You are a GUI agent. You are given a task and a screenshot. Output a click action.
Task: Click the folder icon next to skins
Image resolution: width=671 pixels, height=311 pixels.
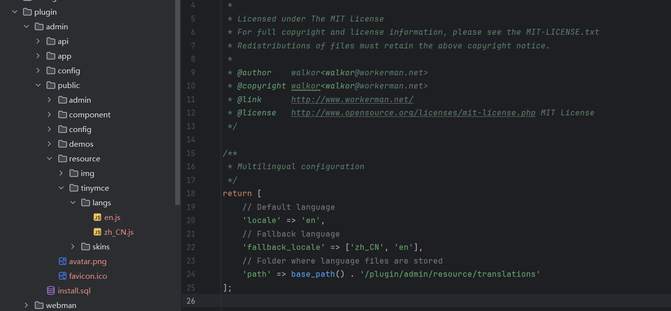coord(86,246)
